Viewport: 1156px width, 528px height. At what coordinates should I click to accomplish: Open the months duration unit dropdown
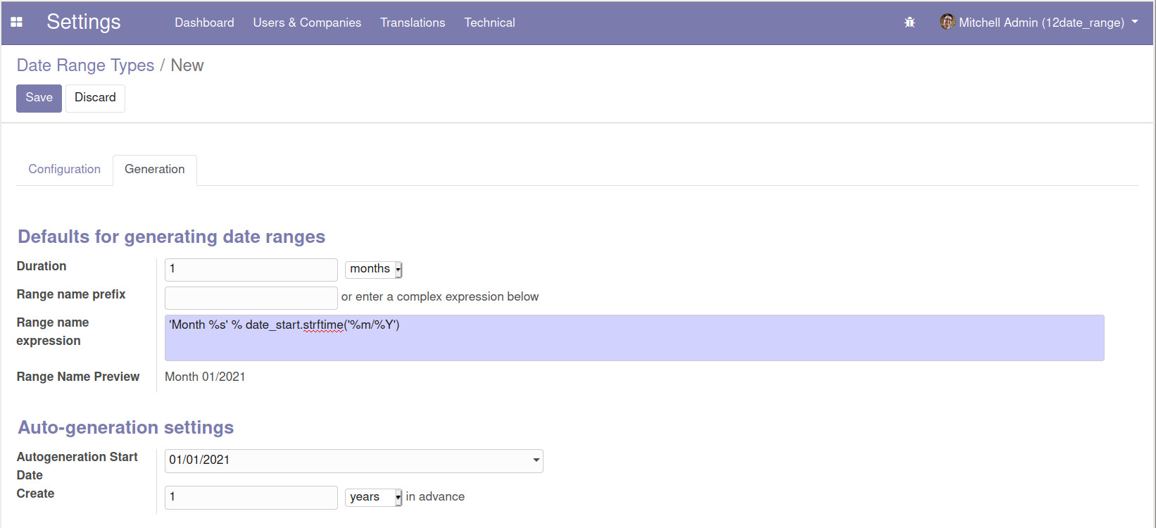(373, 269)
